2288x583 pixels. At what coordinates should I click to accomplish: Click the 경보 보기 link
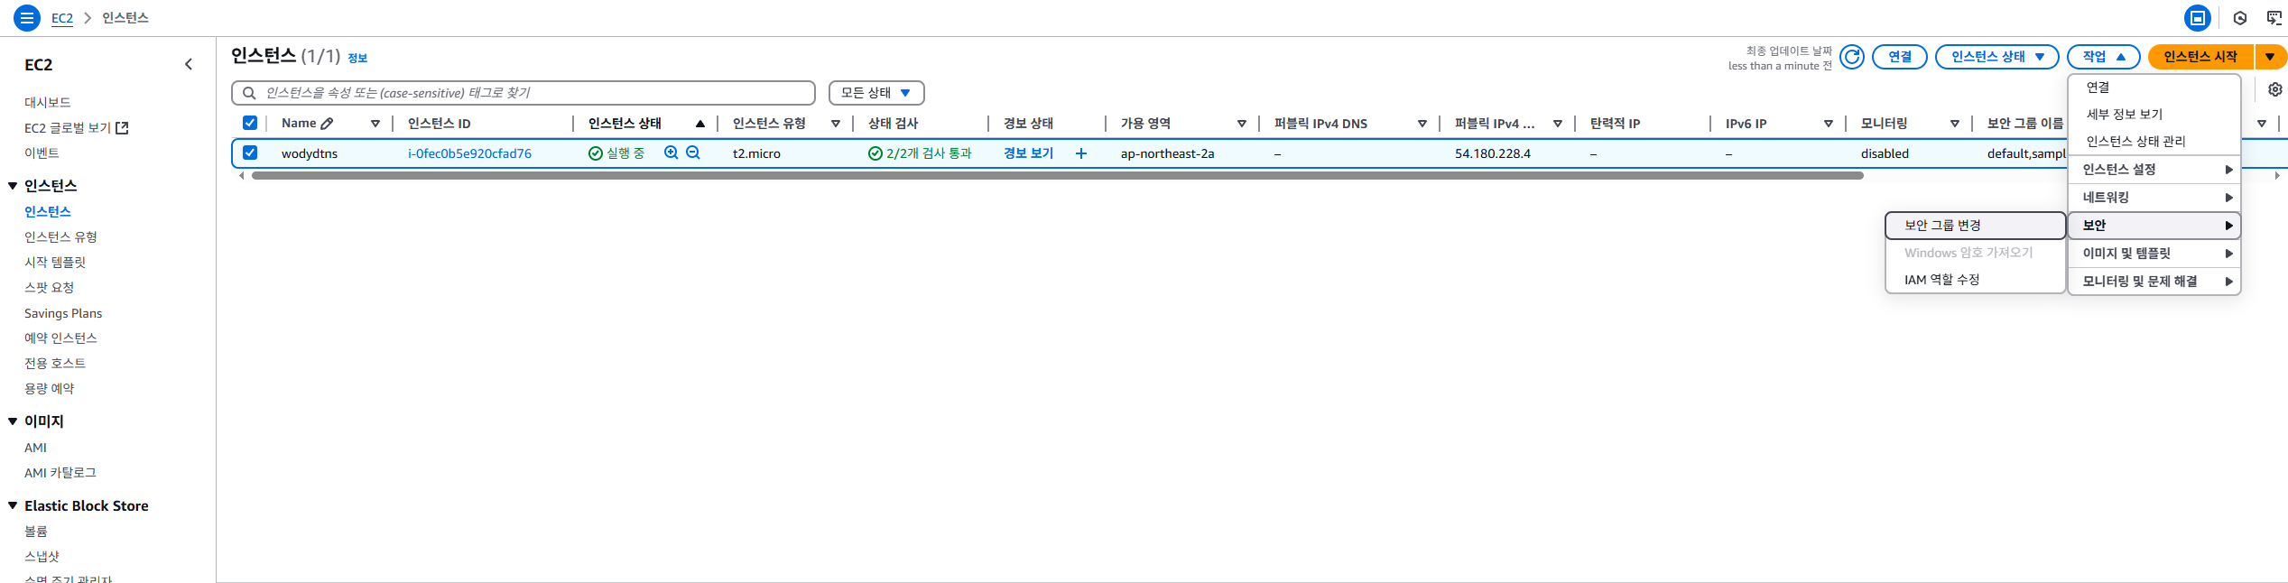point(1028,153)
